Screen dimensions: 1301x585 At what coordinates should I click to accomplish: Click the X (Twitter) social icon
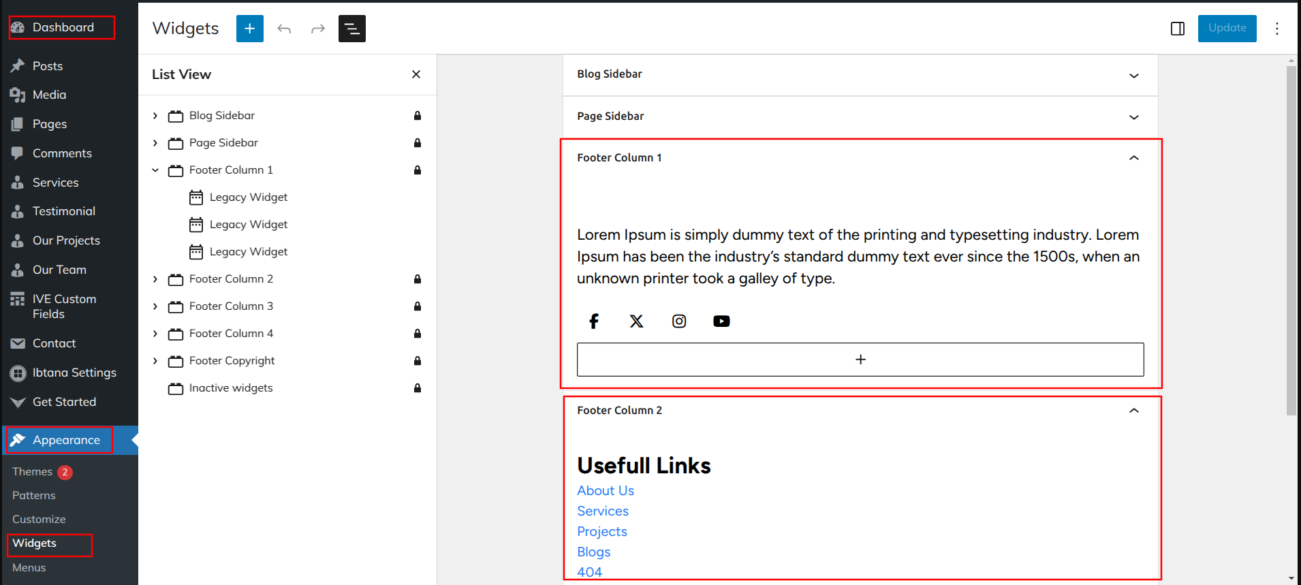point(636,321)
